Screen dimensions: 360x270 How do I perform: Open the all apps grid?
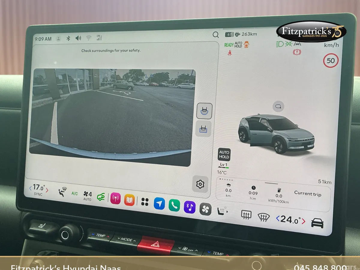(145, 202)
